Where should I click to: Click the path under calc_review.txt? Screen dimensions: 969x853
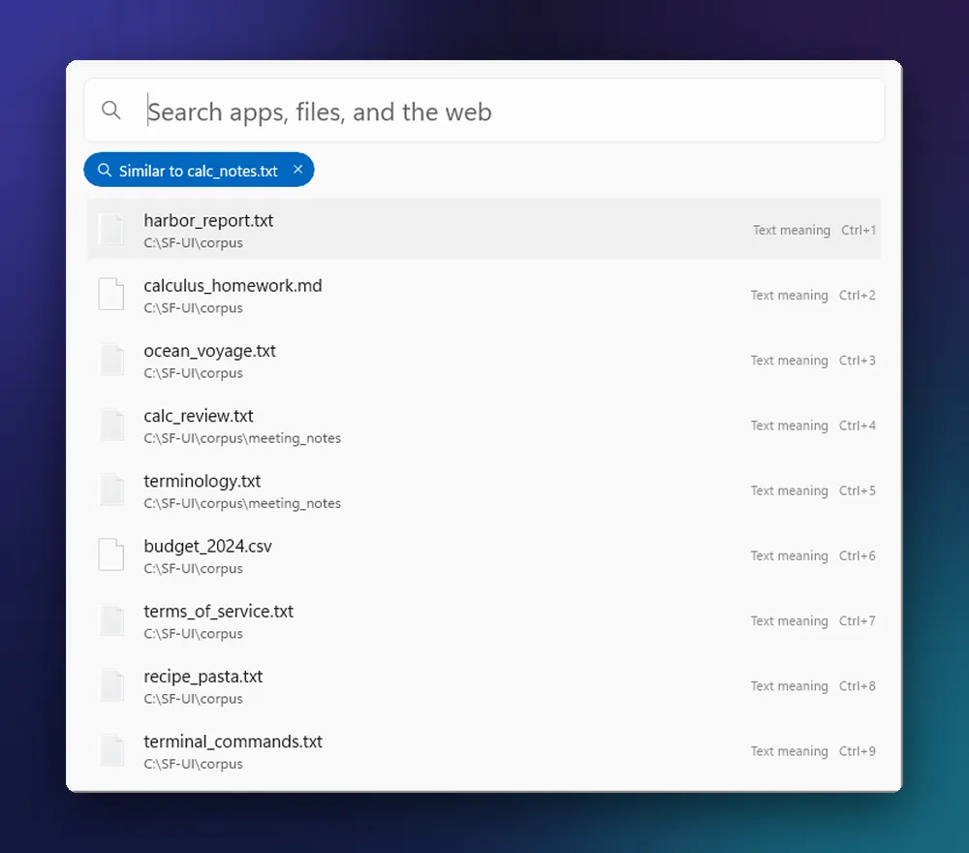(242, 438)
